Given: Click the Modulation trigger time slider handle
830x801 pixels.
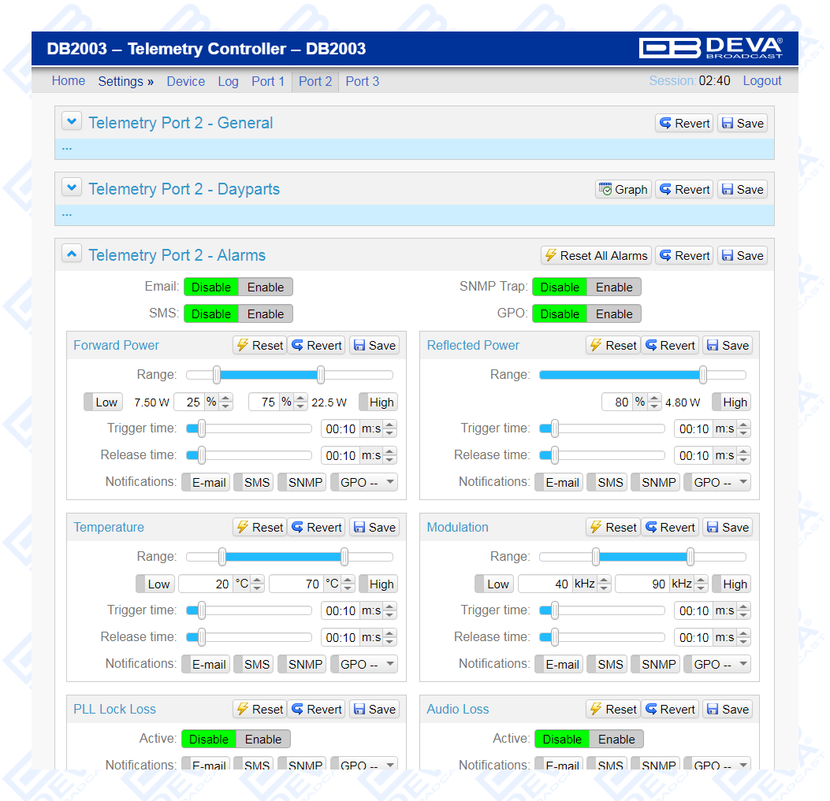Looking at the screenshot, I should [555, 610].
